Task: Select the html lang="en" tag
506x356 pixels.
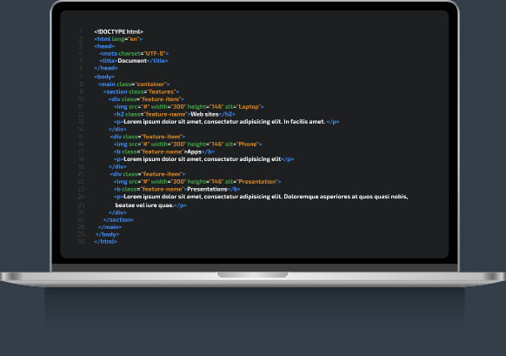Action: 118,39
